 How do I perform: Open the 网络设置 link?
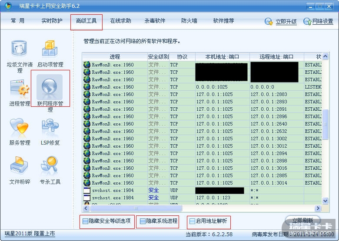(323, 21)
